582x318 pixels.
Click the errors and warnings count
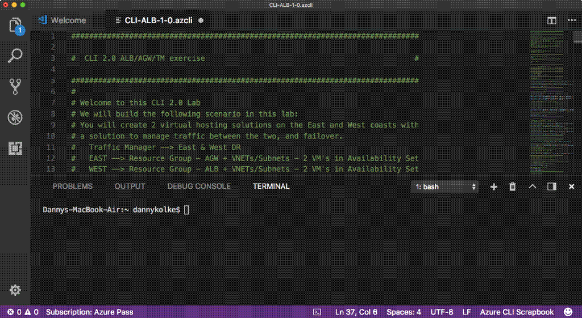23,312
